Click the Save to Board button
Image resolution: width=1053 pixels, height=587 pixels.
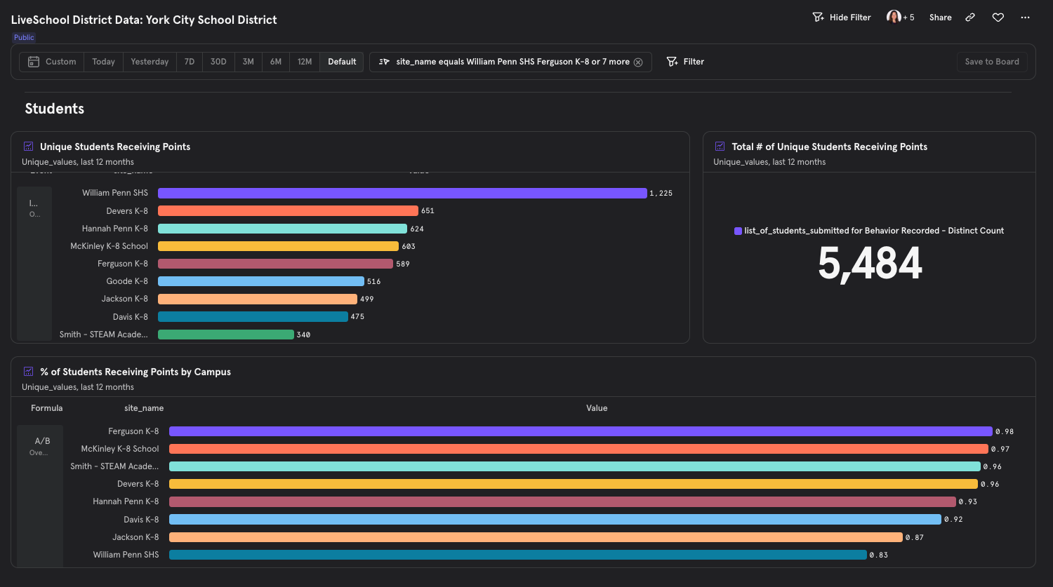coord(992,62)
